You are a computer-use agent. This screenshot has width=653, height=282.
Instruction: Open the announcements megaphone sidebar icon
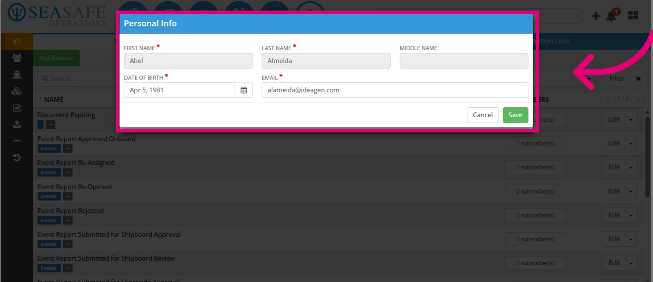tap(17, 41)
